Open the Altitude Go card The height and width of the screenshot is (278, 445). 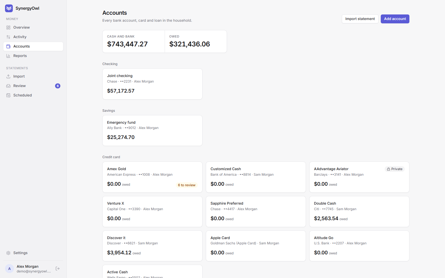coord(359,246)
